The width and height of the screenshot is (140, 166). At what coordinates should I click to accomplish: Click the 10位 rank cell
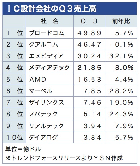[x=14, y=137]
